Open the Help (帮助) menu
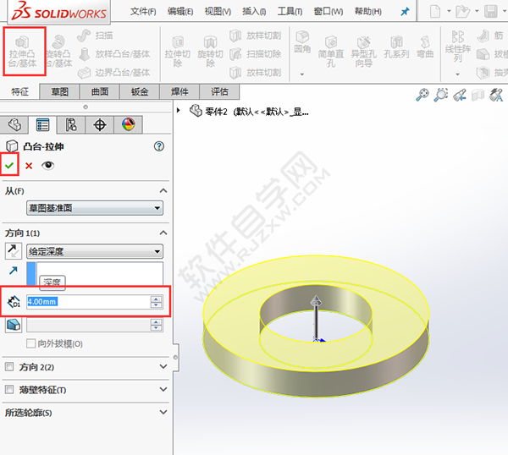Image resolution: width=508 pixels, height=455 pixels. (367, 12)
